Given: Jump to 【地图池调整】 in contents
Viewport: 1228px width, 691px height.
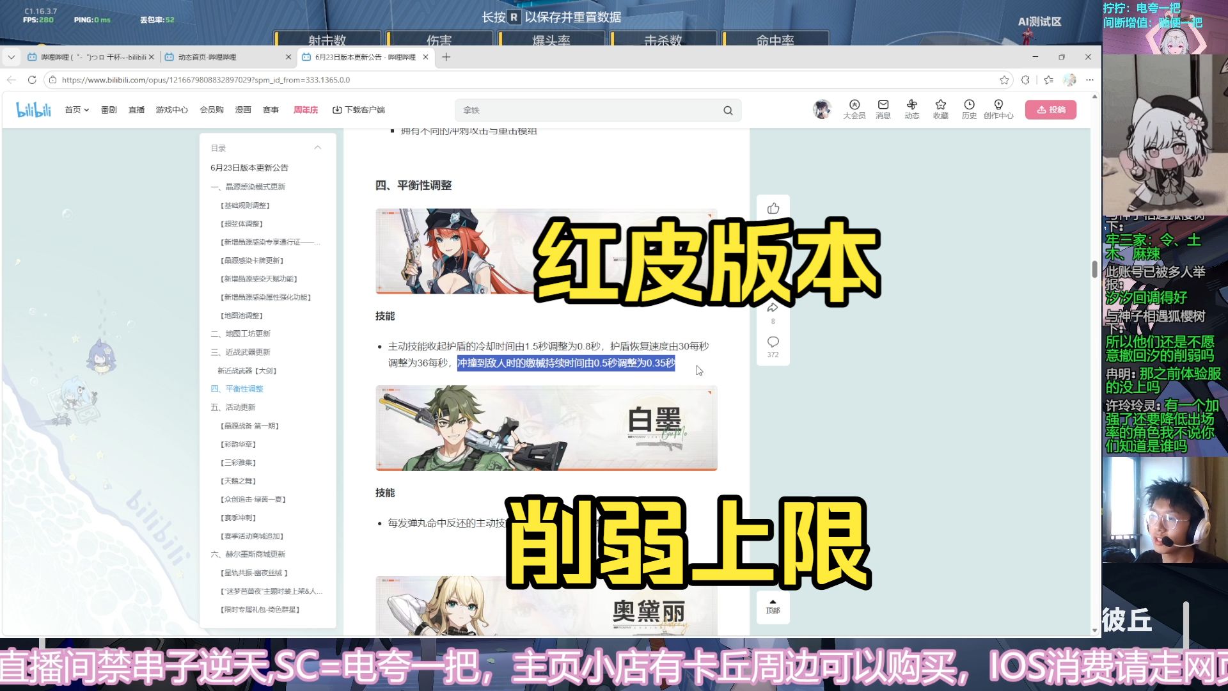Looking at the screenshot, I should tap(242, 315).
